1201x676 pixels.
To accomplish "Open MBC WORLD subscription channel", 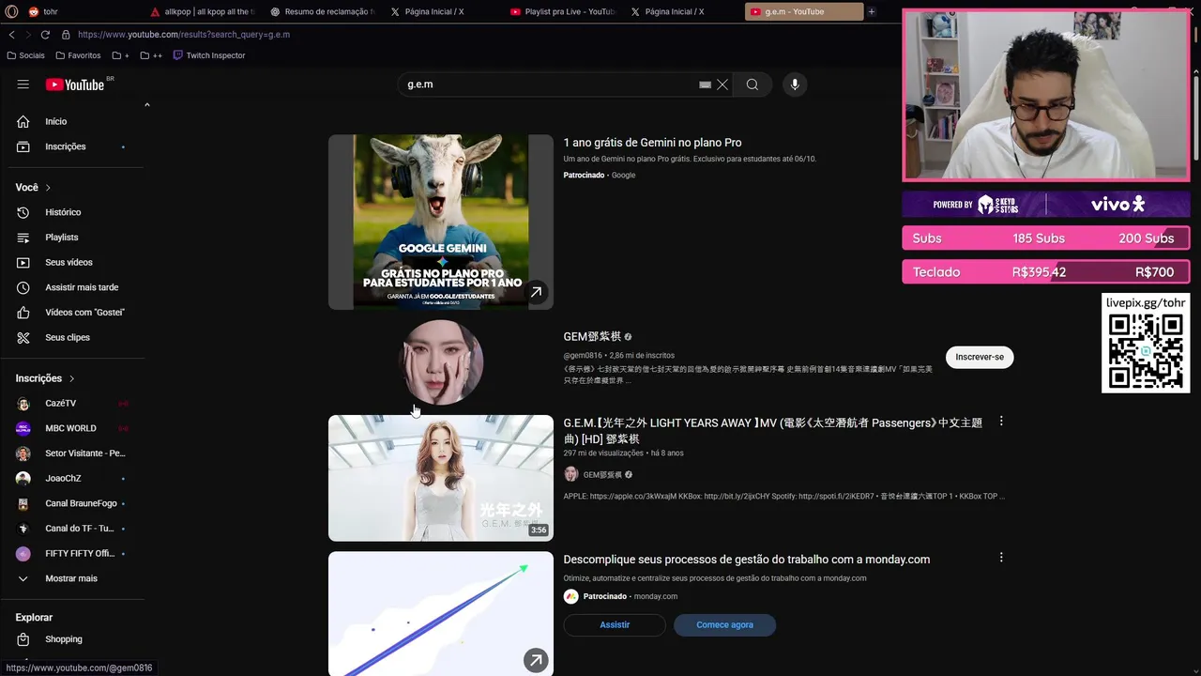I will 73,428.
